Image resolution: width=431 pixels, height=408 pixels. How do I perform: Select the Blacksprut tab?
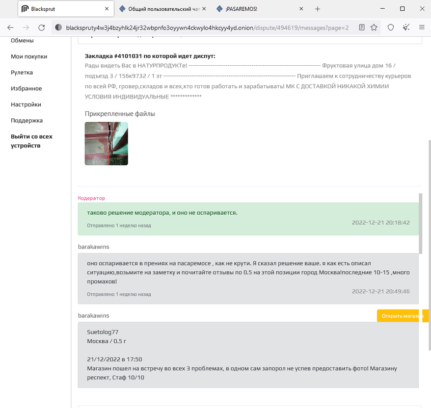[x=66, y=9]
